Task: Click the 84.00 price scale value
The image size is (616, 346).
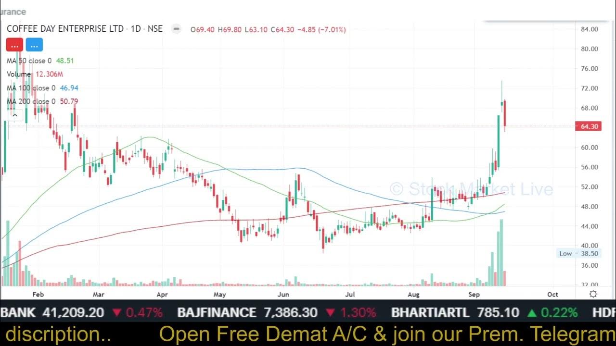Action: click(590, 29)
